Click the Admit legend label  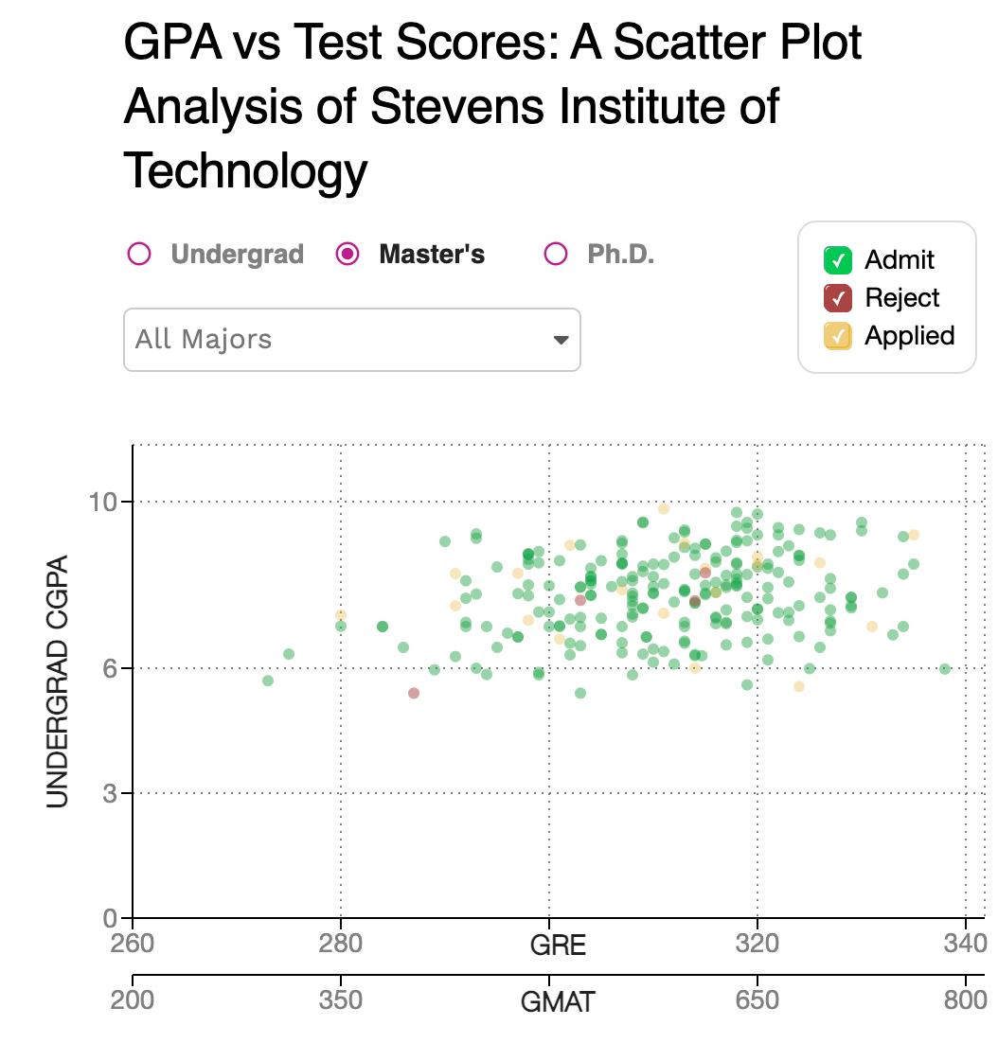[900, 259]
